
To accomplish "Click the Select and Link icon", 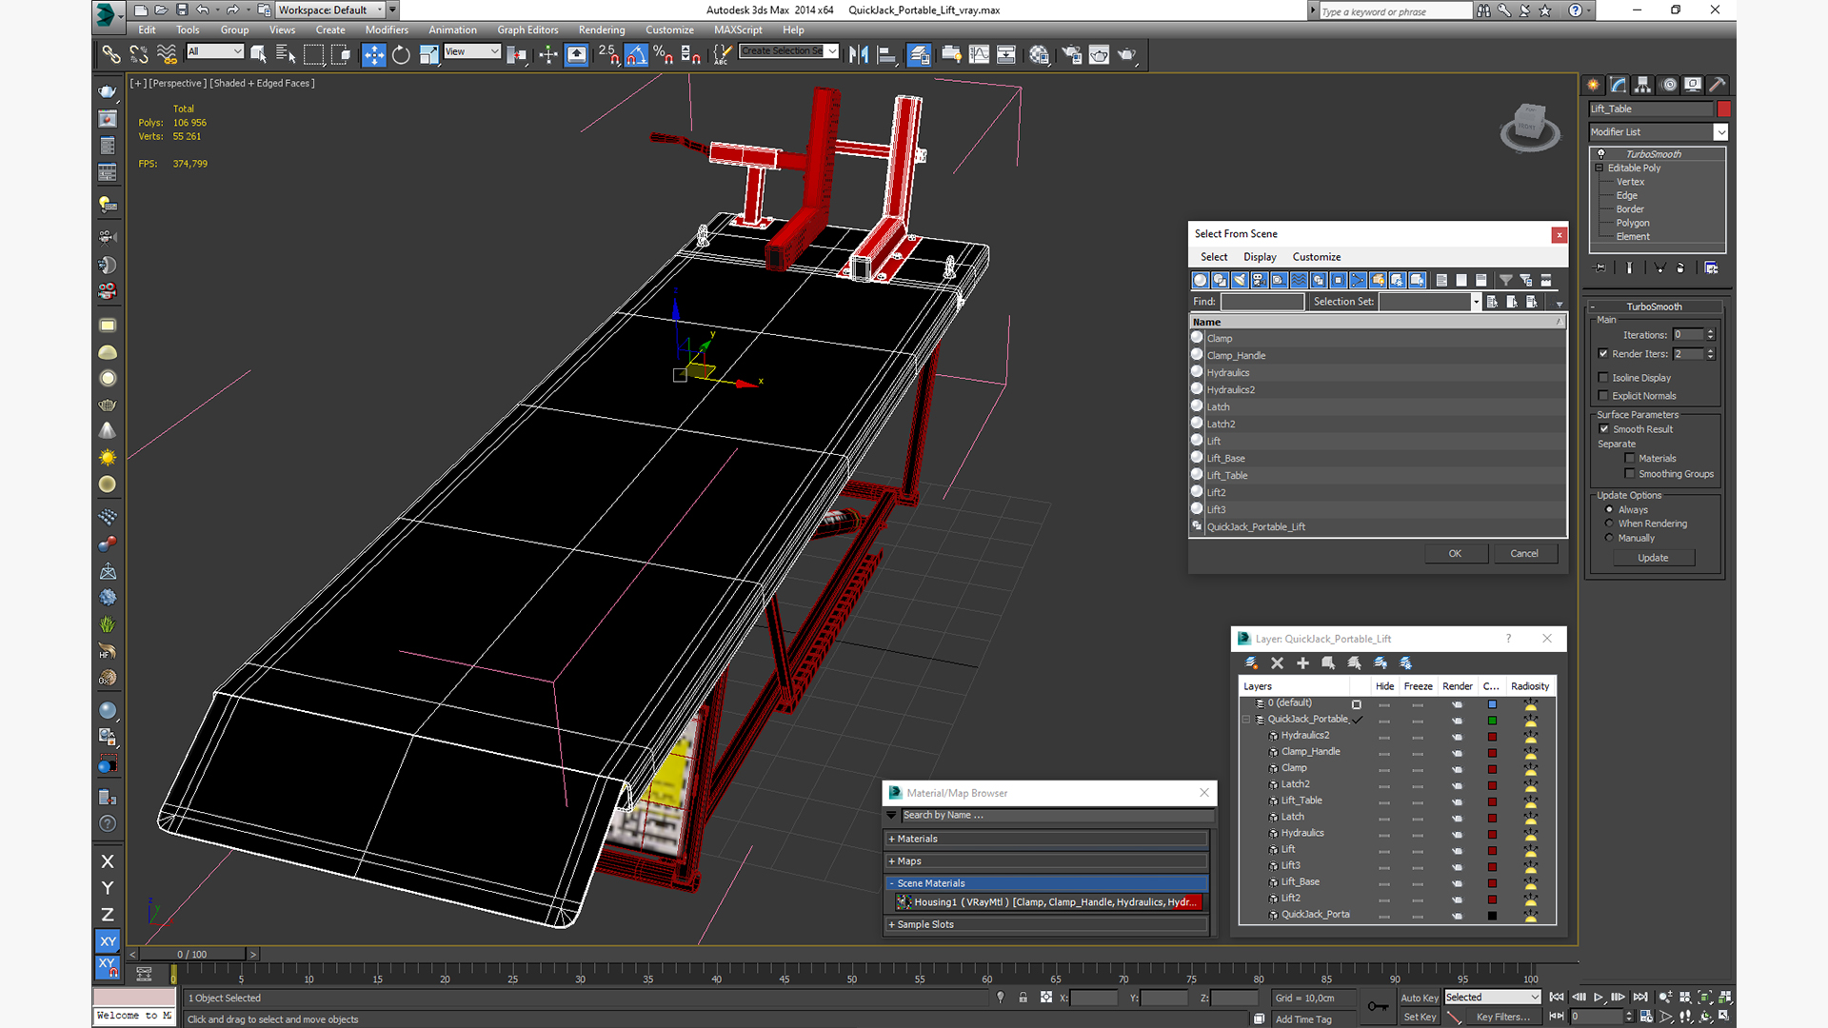I will 111,55.
